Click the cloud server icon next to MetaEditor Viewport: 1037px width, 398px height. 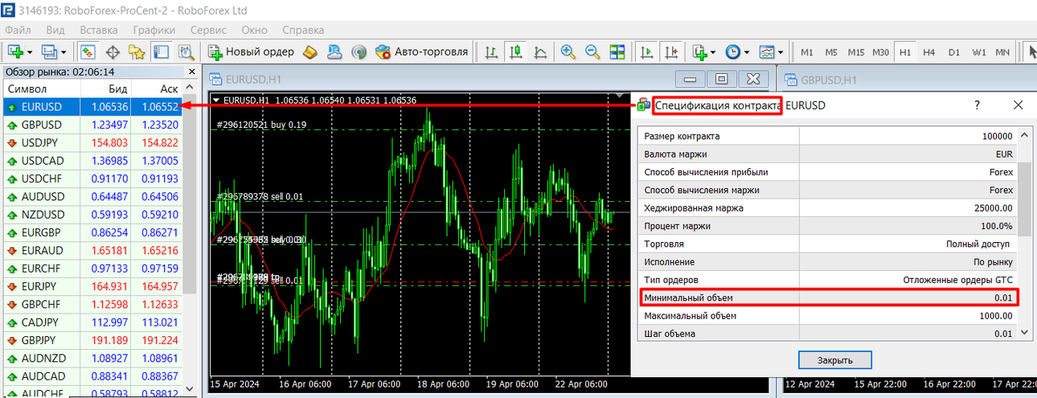(334, 51)
